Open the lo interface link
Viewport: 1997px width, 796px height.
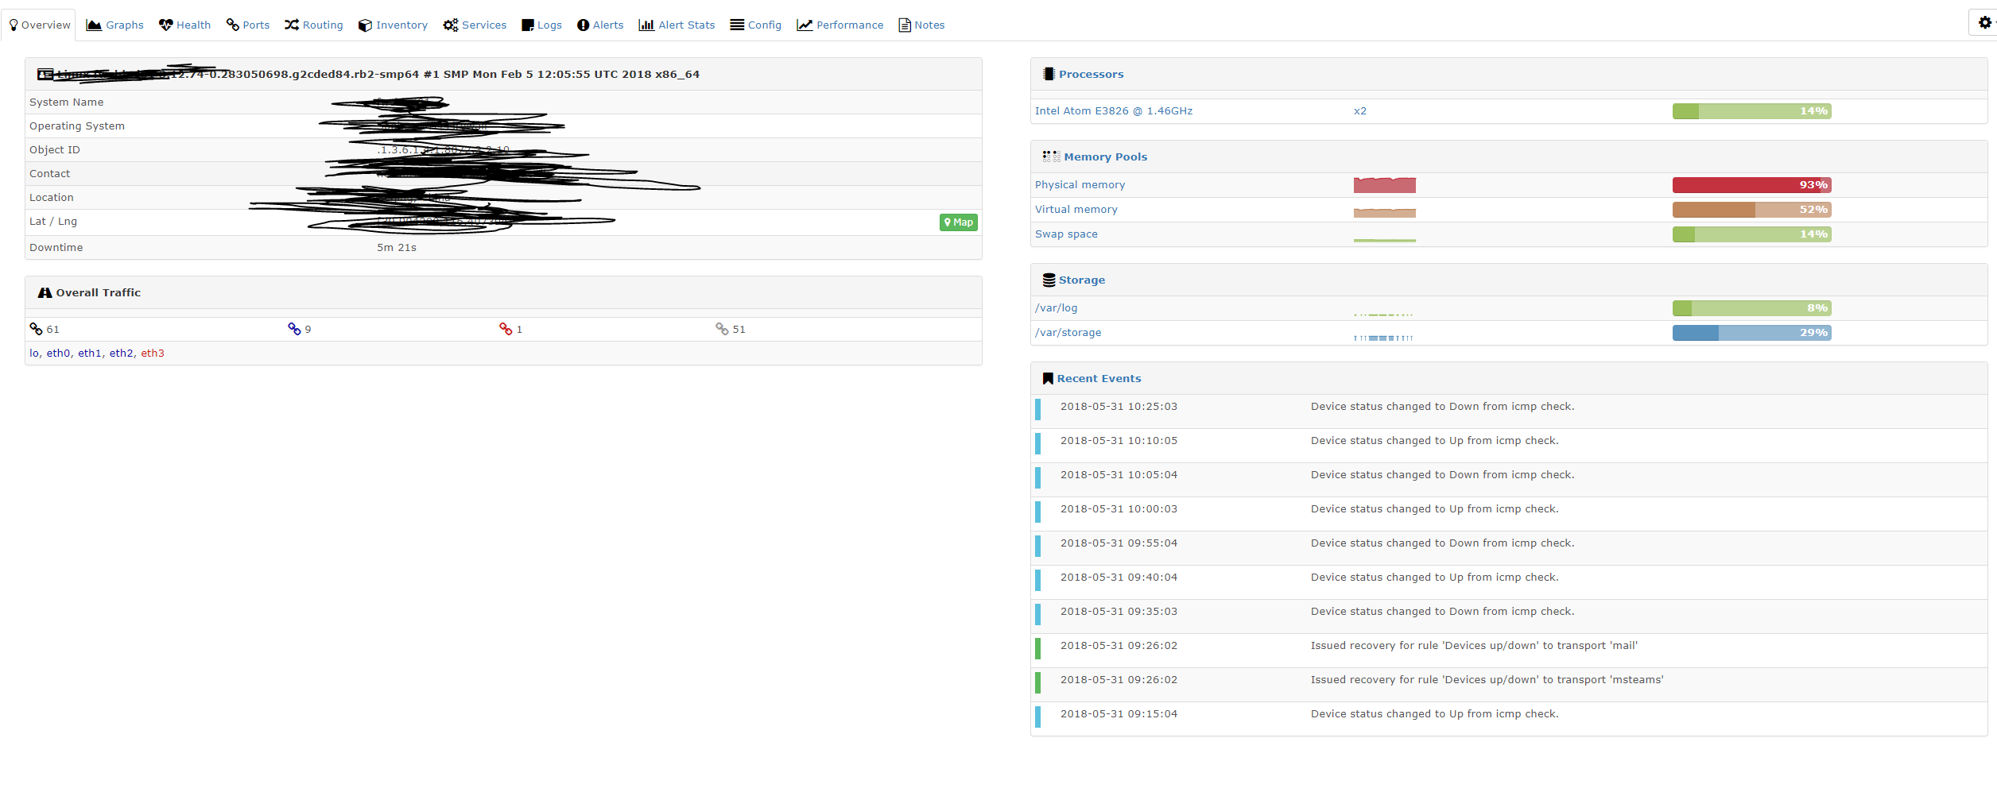[x=34, y=354]
